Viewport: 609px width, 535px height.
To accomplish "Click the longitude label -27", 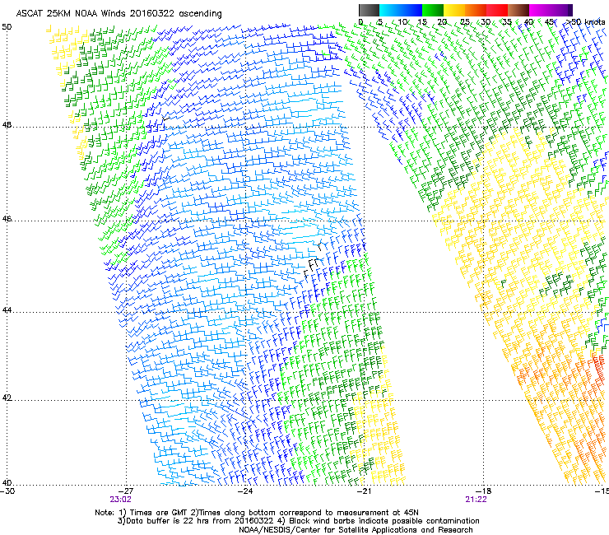I will coord(126,491).
